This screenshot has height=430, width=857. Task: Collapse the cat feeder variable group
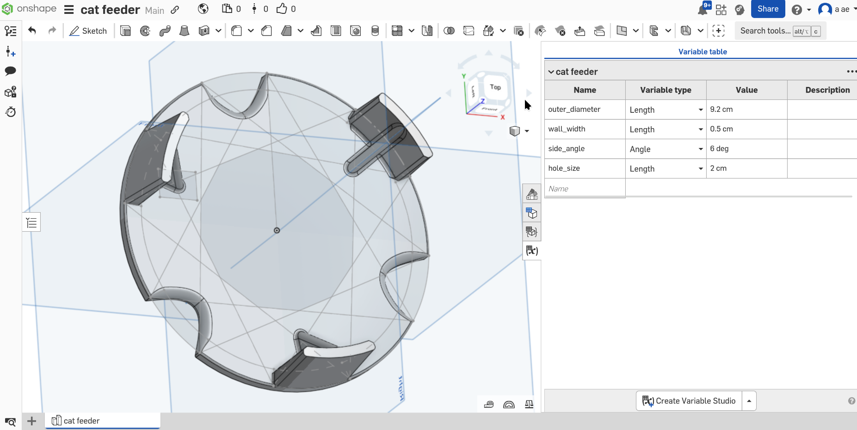(551, 72)
